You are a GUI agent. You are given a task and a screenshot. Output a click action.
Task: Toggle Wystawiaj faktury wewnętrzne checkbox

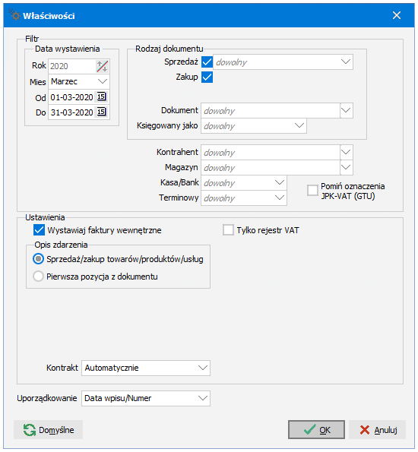click(39, 230)
